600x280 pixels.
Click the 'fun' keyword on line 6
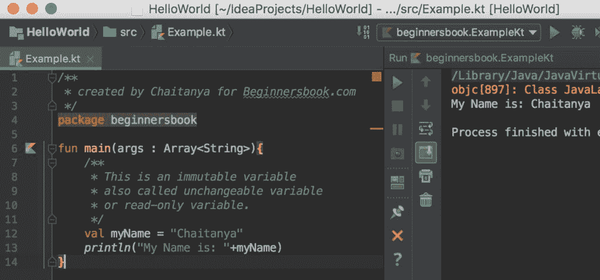(68, 148)
